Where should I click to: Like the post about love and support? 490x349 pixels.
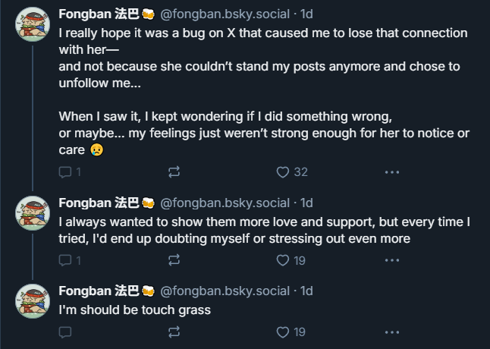(x=283, y=260)
